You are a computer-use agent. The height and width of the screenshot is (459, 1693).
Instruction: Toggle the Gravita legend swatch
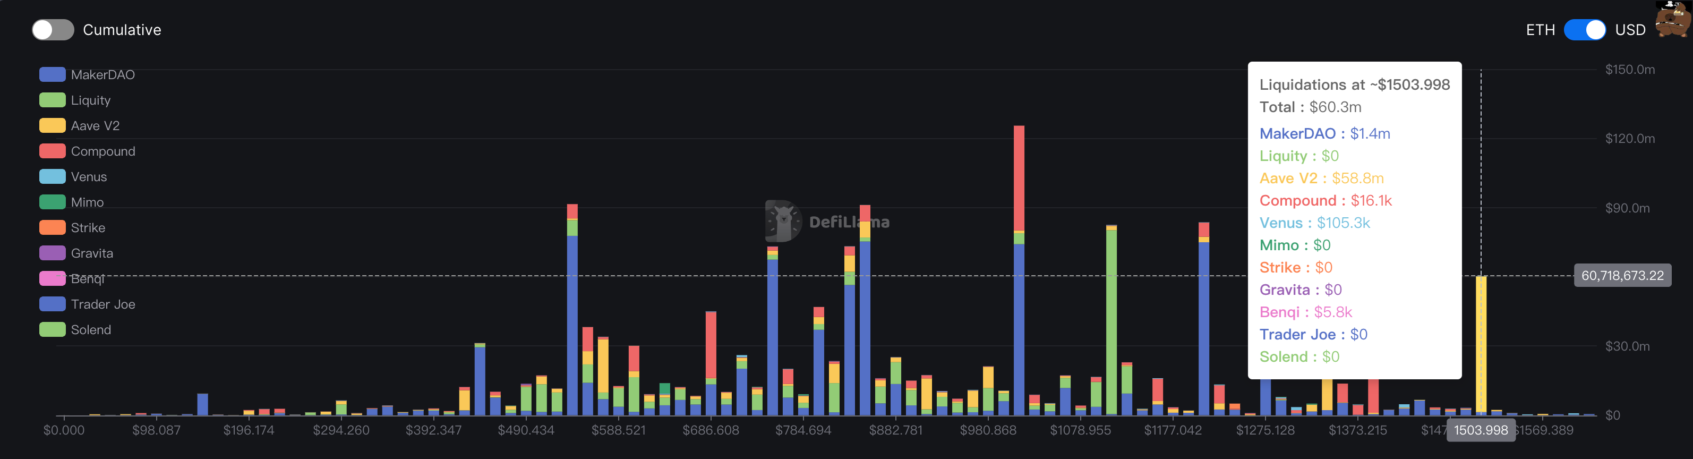point(53,253)
